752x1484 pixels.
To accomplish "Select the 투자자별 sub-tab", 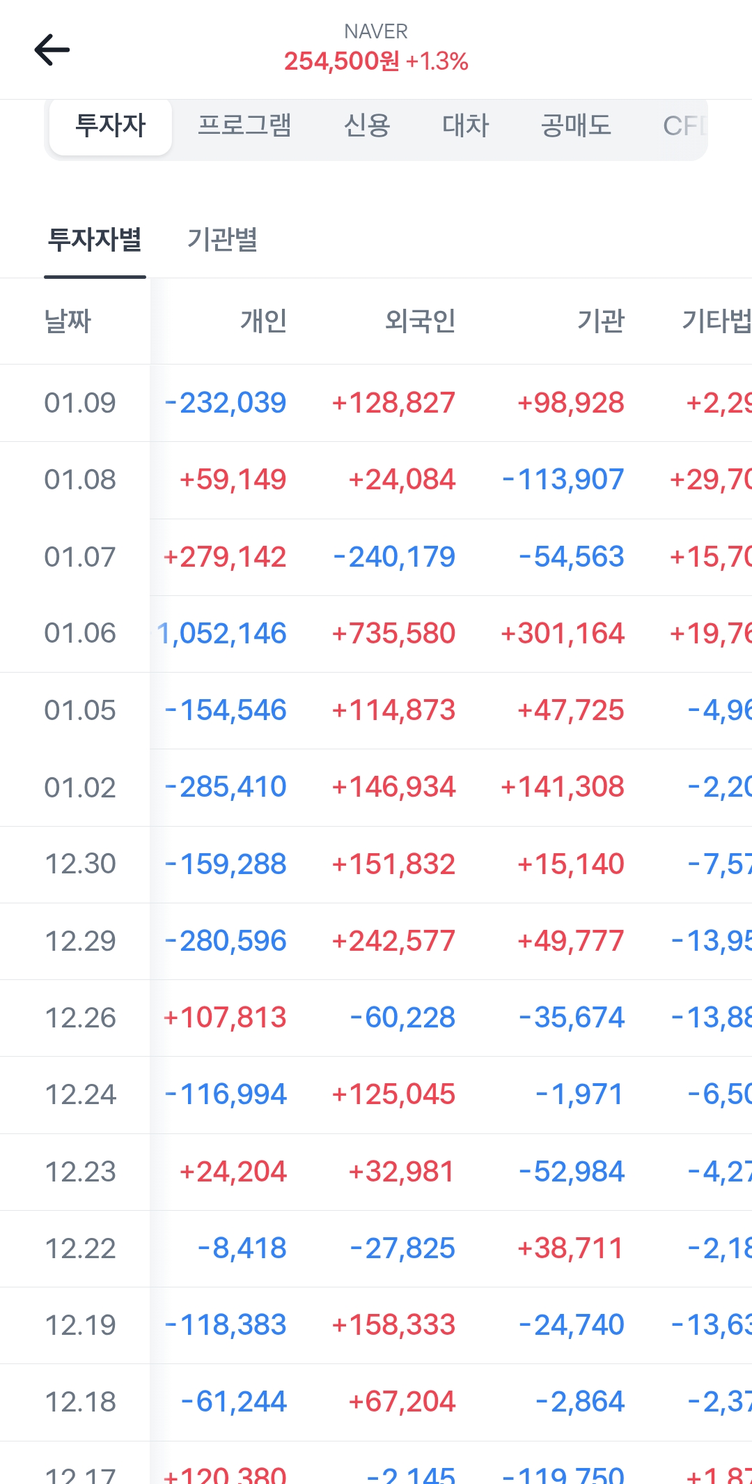I will (x=95, y=240).
